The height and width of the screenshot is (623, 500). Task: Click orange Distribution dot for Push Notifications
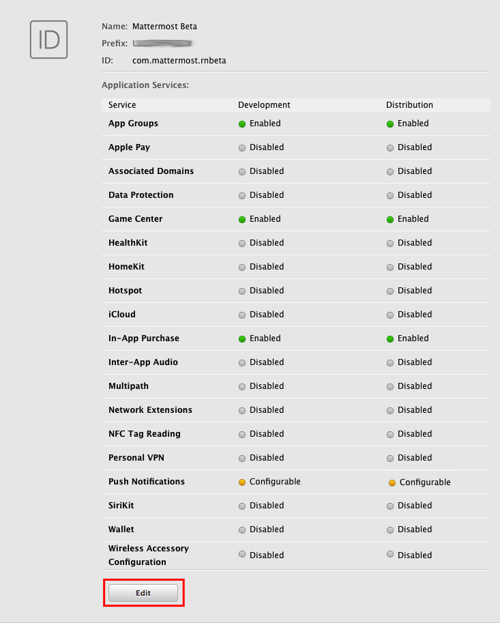coord(392,483)
